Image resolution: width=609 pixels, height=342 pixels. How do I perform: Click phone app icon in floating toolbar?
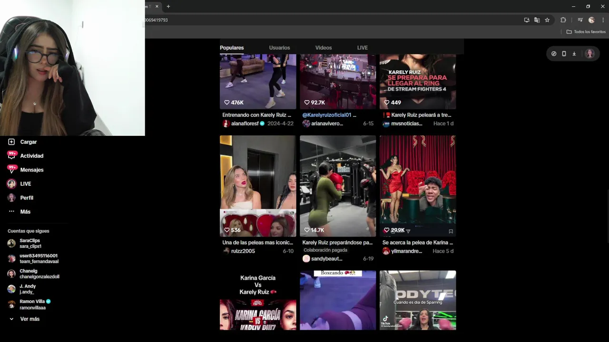[564, 54]
